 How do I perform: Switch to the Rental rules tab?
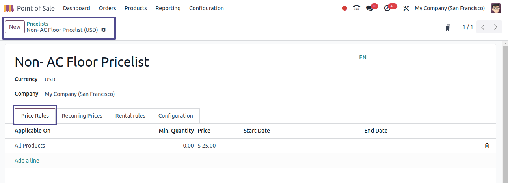(x=130, y=116)
